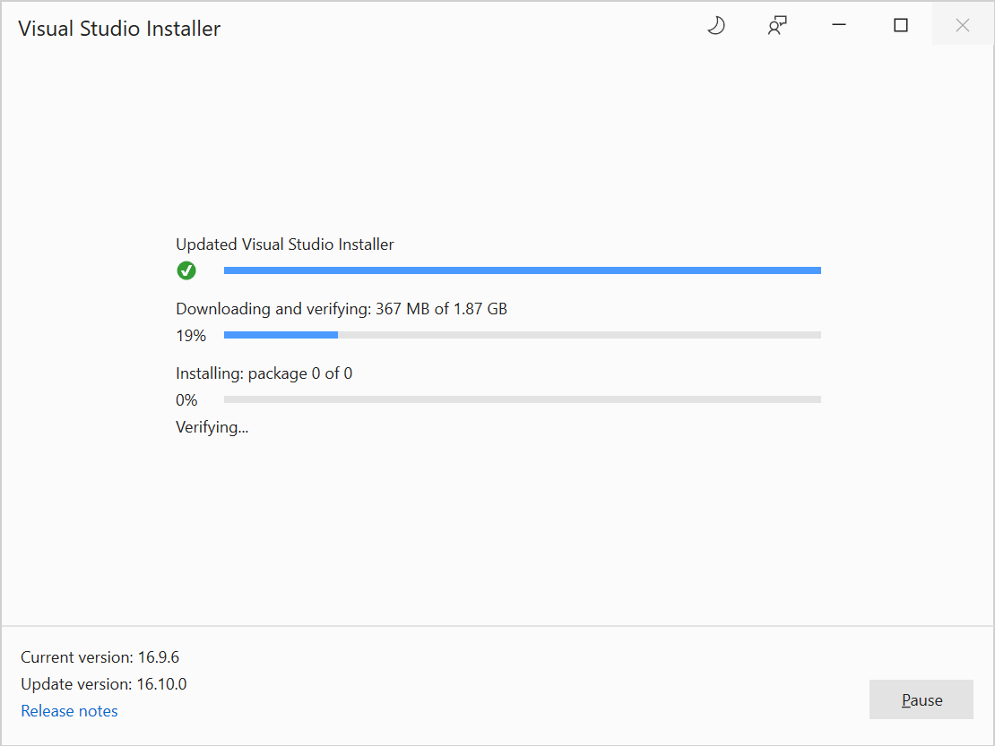Select 'Current version: 16.9.6' text

[100, 657]
